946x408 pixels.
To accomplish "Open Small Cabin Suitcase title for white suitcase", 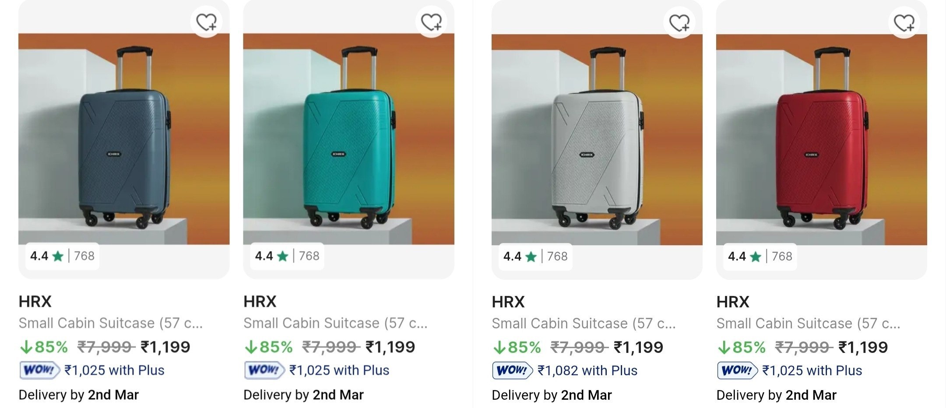I will (584, 324).
